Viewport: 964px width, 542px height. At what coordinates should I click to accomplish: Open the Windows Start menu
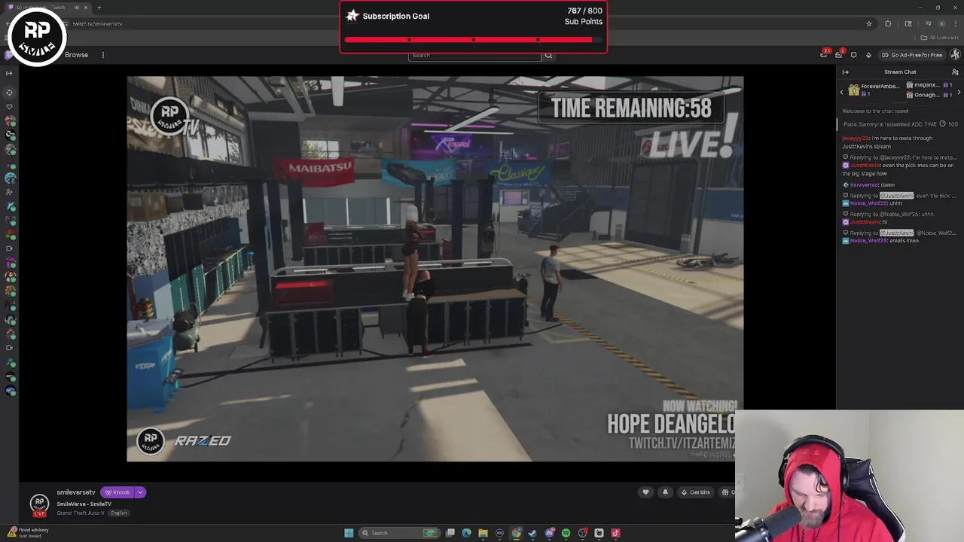(x=349, y=533)
